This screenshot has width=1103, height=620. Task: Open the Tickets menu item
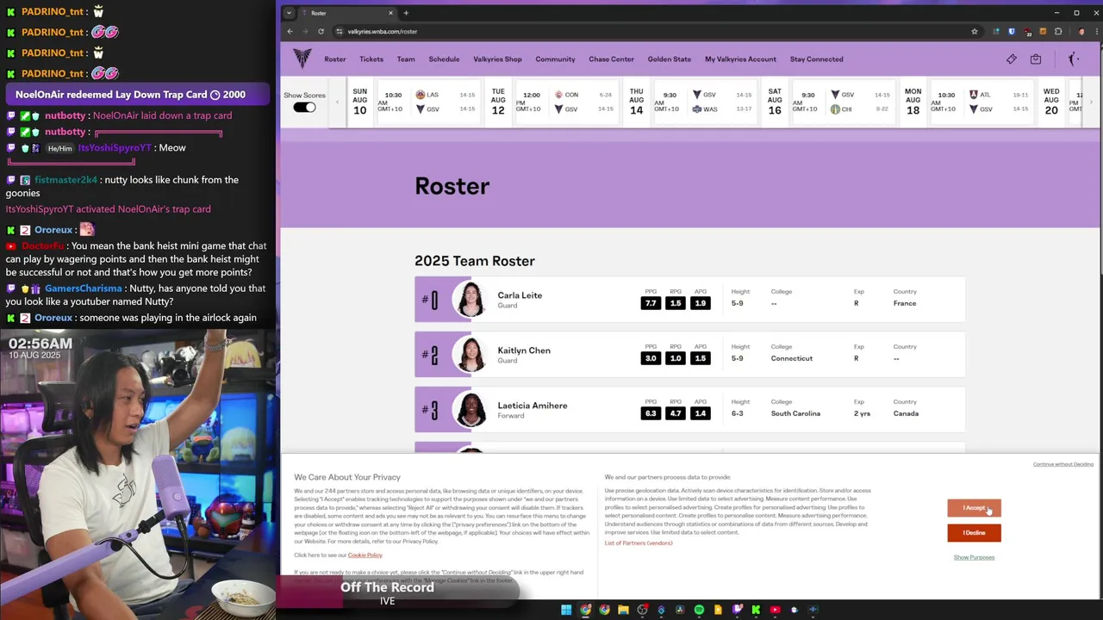coord(371,59)
